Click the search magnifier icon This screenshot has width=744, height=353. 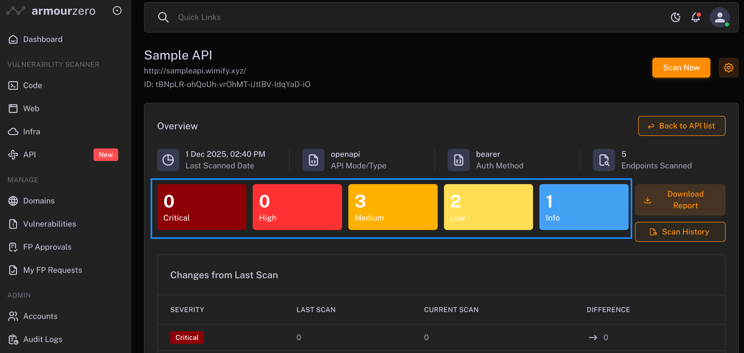tap(163, 17)
